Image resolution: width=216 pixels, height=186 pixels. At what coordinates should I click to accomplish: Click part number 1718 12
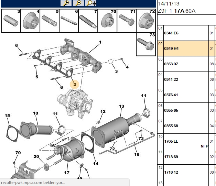171,172
